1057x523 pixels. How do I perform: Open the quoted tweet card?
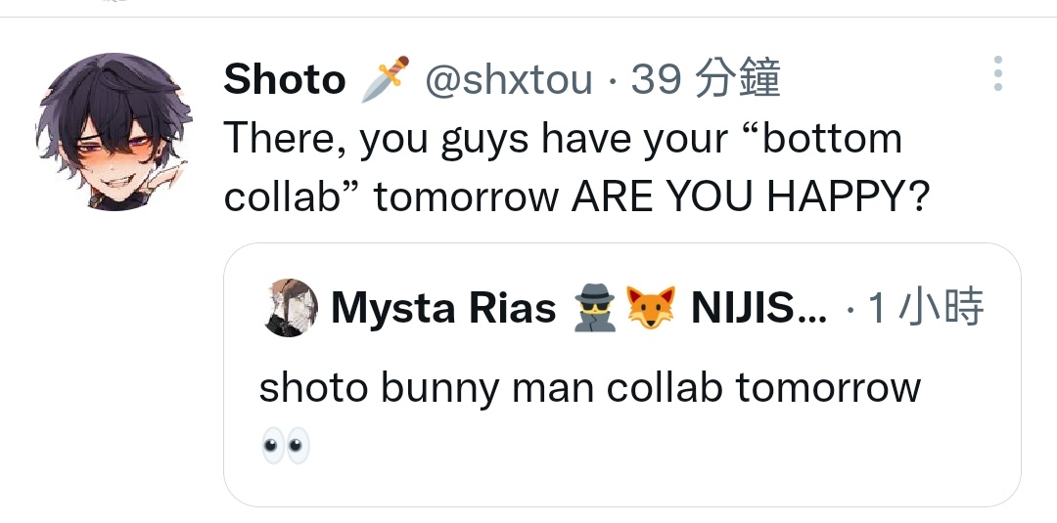pyautogui.click(x=622, y=374)
